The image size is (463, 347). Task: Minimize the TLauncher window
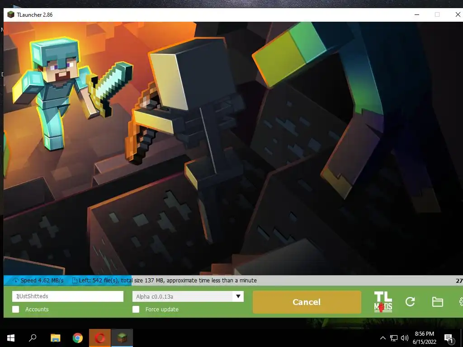click(417, 14)
